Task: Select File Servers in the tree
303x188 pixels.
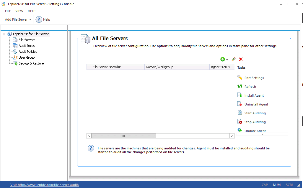Action: point(27,40)
